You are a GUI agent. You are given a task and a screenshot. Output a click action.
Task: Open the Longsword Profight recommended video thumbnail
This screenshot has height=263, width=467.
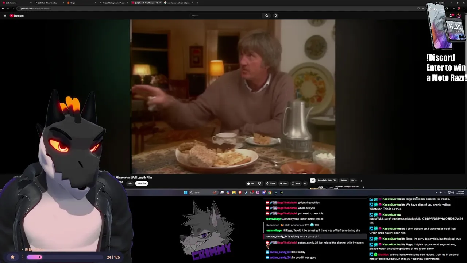pos(320,187)
